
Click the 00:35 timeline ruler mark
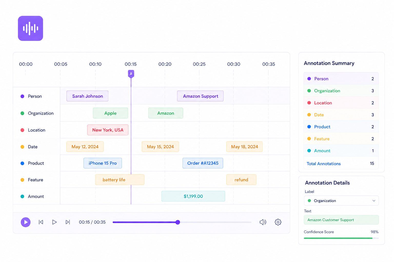click(x=269, y=64)
